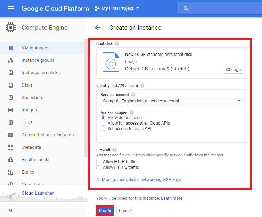Click the Instance templates sidebar icon

pos(11,73)
